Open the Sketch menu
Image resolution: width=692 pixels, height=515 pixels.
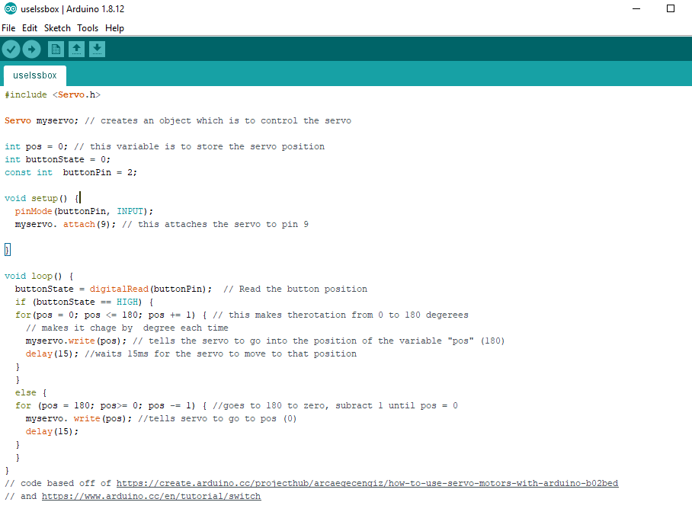click(57, 28)
